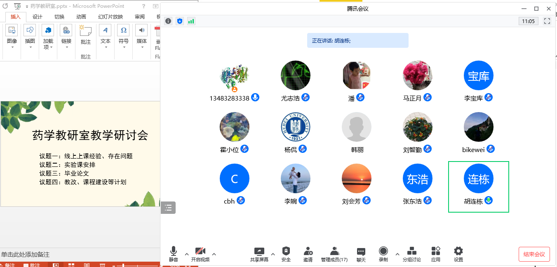The image size is (557, 267).
Task: Open the Apps (应用) icon
Action: pos(435,251)
